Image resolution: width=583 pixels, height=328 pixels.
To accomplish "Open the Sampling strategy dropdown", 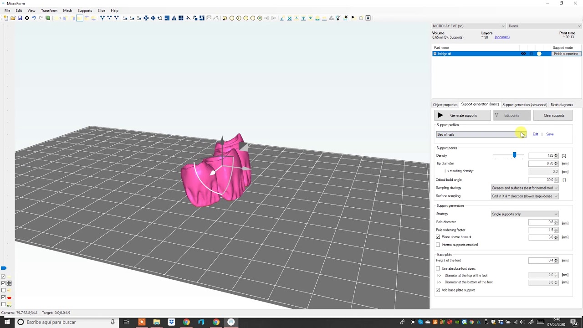I will (x=524, y=188).
